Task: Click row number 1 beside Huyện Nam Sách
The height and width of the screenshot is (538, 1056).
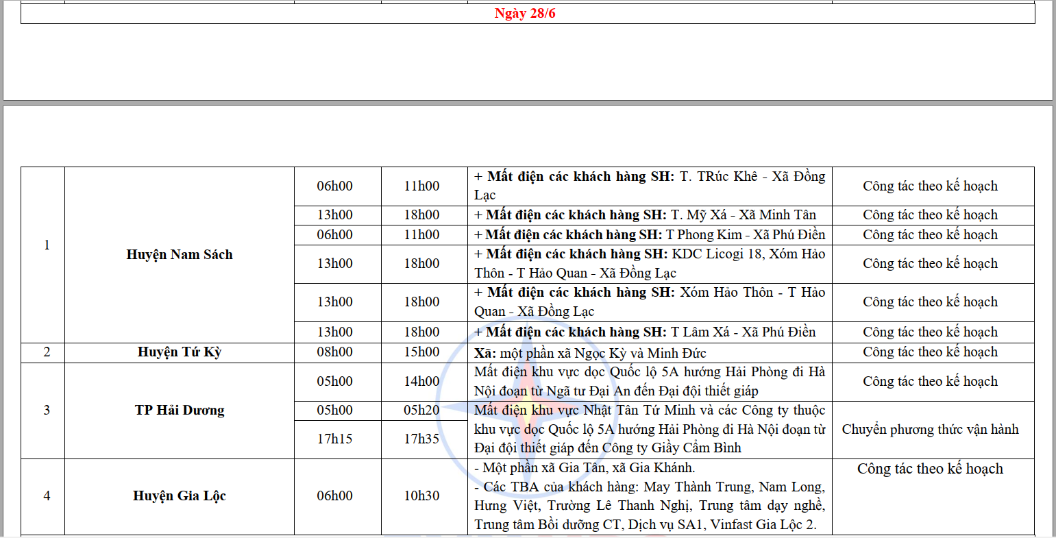Action: (x=47, y=245)
